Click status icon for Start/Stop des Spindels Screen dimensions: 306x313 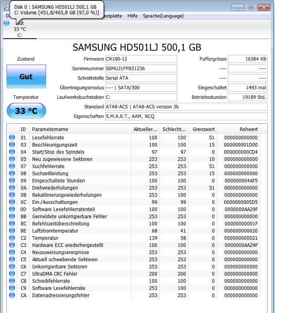(x=12, y=152)
